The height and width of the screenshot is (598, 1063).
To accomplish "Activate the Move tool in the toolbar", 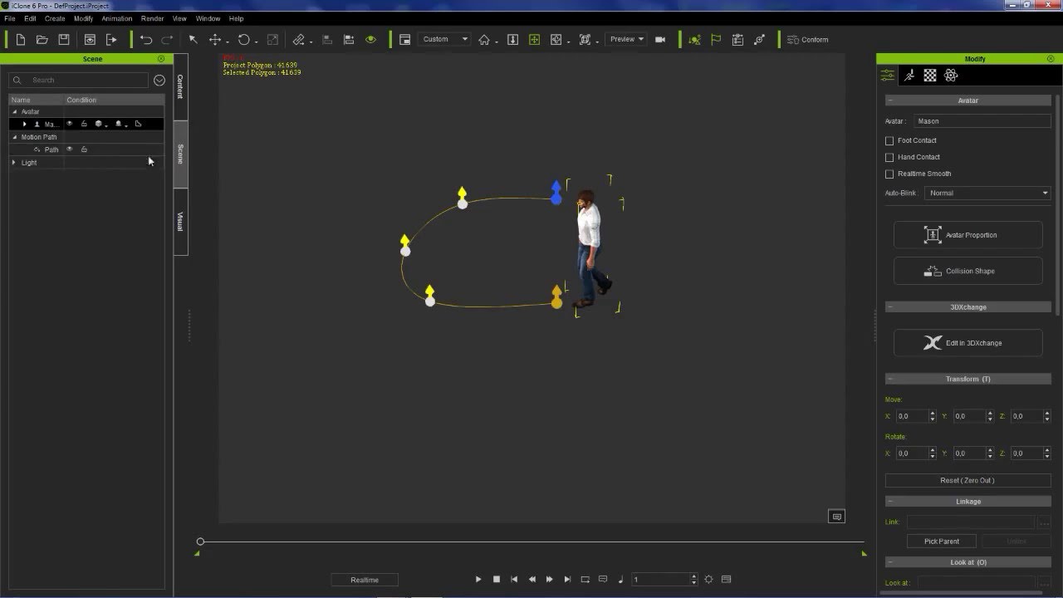I will [x=215, y=39].
